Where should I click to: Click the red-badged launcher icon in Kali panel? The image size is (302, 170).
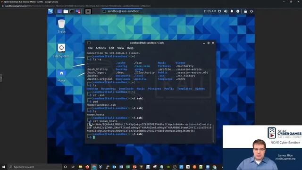click(78, 11)
